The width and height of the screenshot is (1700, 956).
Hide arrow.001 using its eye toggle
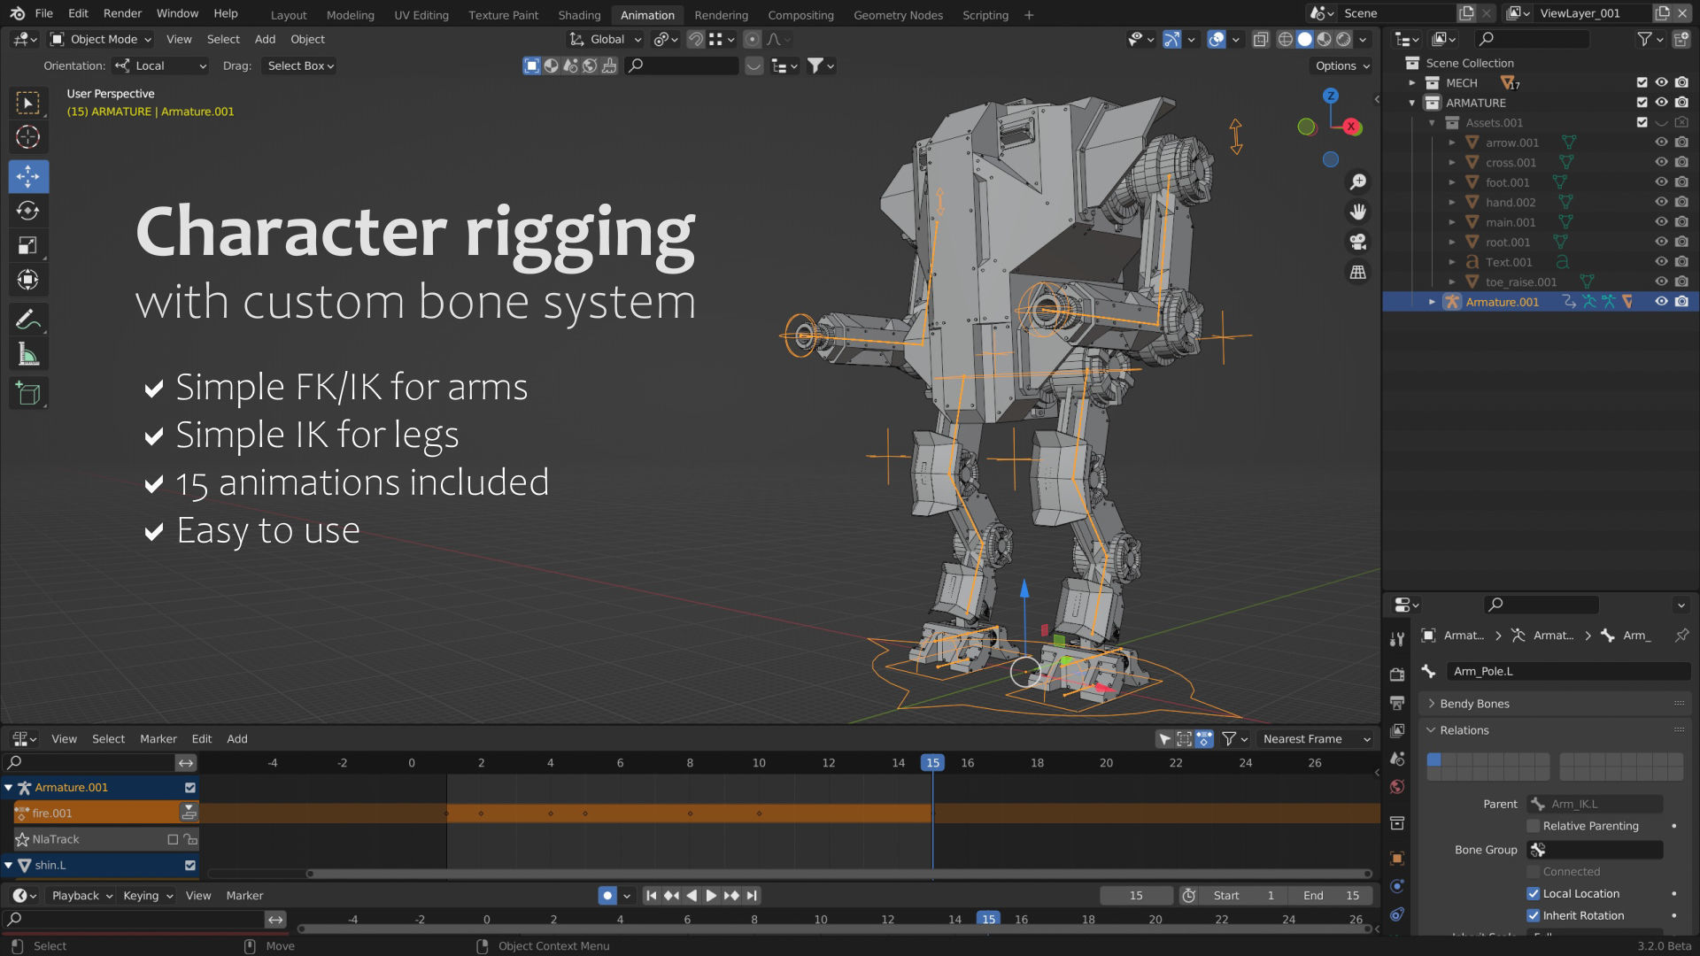pos(1661,143)
